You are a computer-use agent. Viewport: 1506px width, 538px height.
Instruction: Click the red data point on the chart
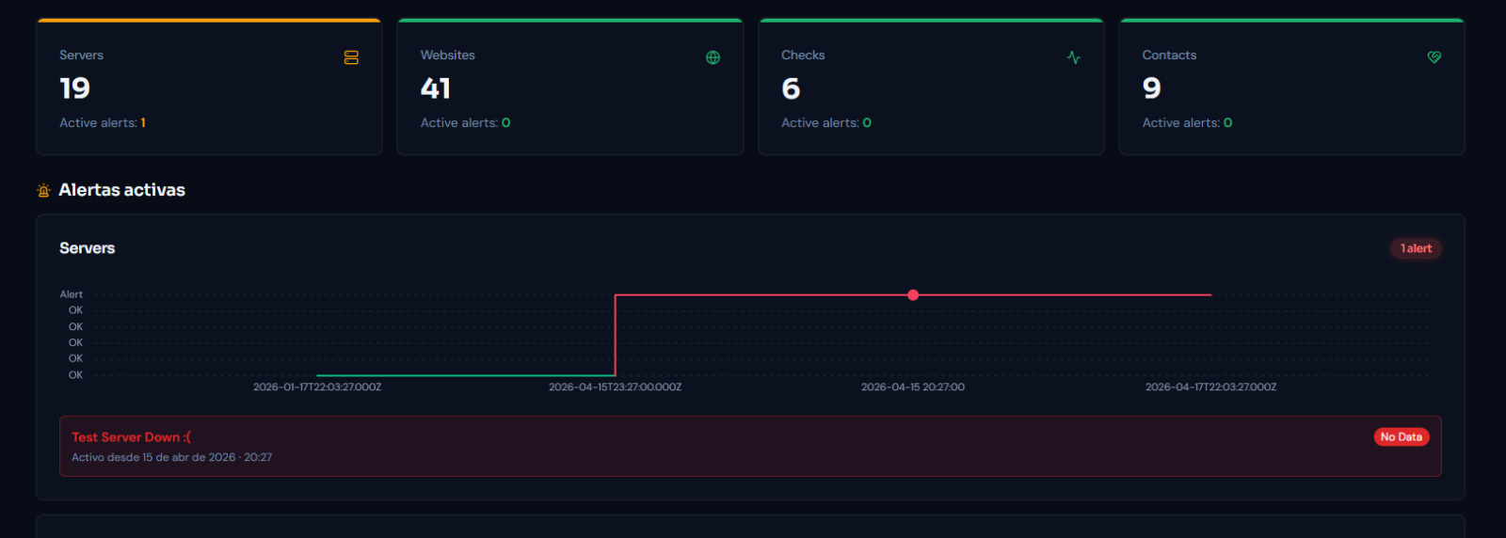point(913,295)
